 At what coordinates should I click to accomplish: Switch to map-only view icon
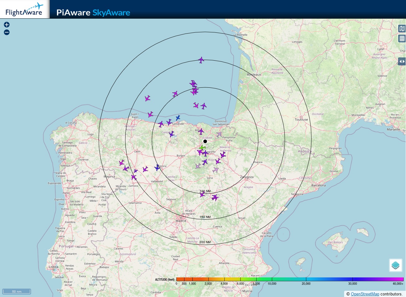(402, 29)
